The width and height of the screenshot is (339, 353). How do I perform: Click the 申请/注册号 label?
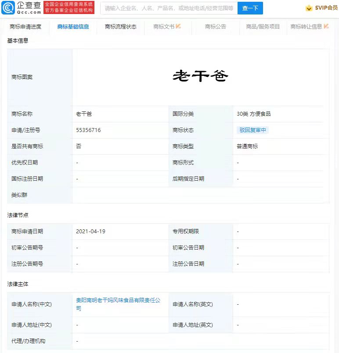(x=26, y=130)
